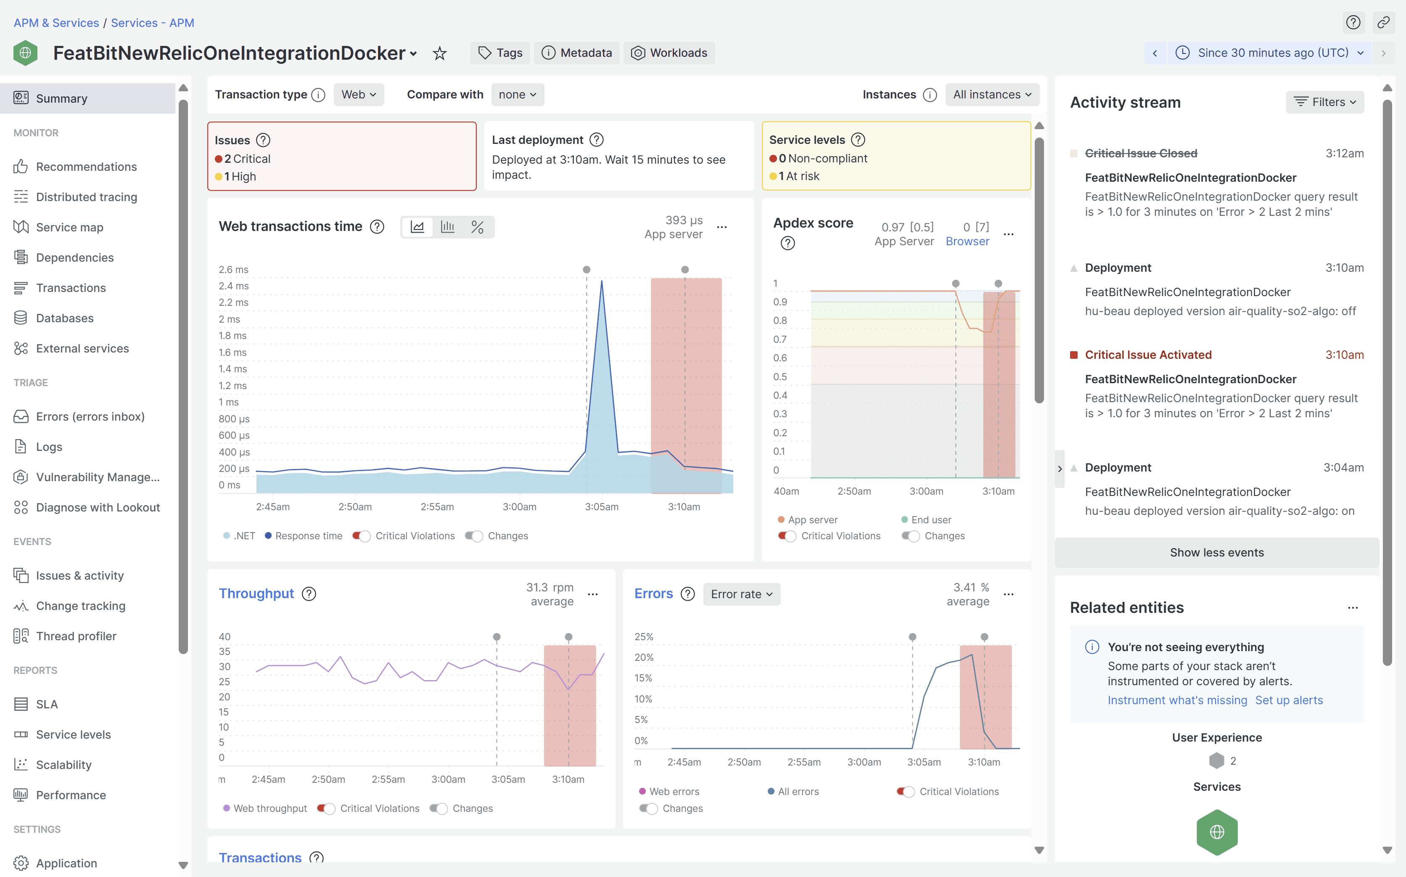Image resolution: width=1406 pixels, height=877 pixels.
Task: Open Errors (errors inbox) from sidebar
Action: coord(90,416)
